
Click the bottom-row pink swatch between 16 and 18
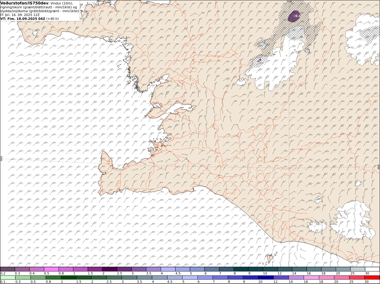tap(311, 277)
